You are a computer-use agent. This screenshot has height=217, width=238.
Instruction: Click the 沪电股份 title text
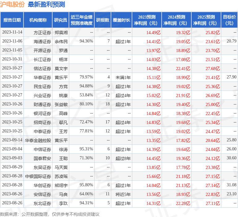[x=12, y=4]
